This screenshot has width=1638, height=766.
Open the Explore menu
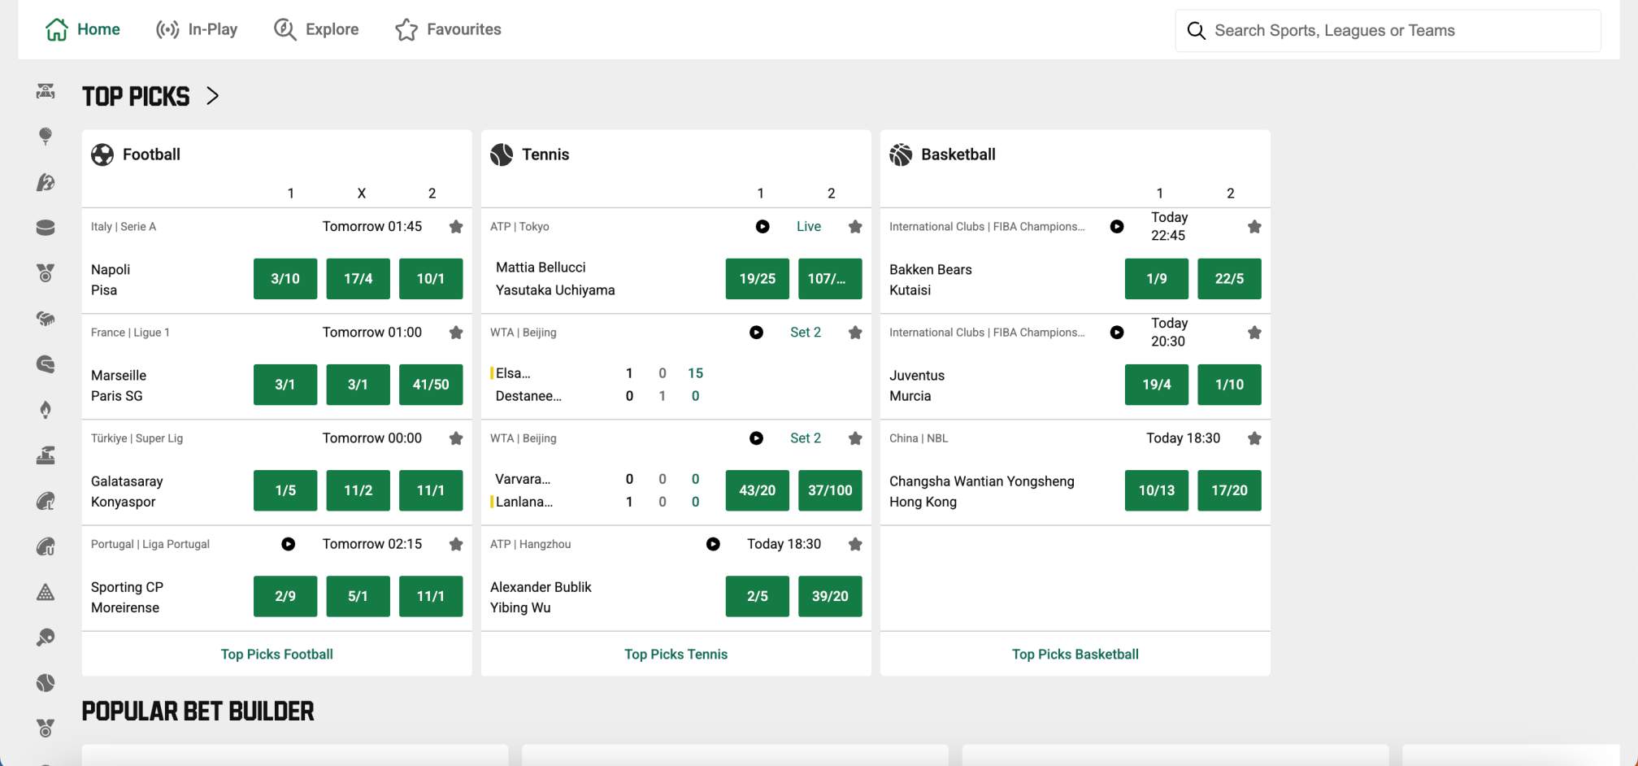[316, 29]
